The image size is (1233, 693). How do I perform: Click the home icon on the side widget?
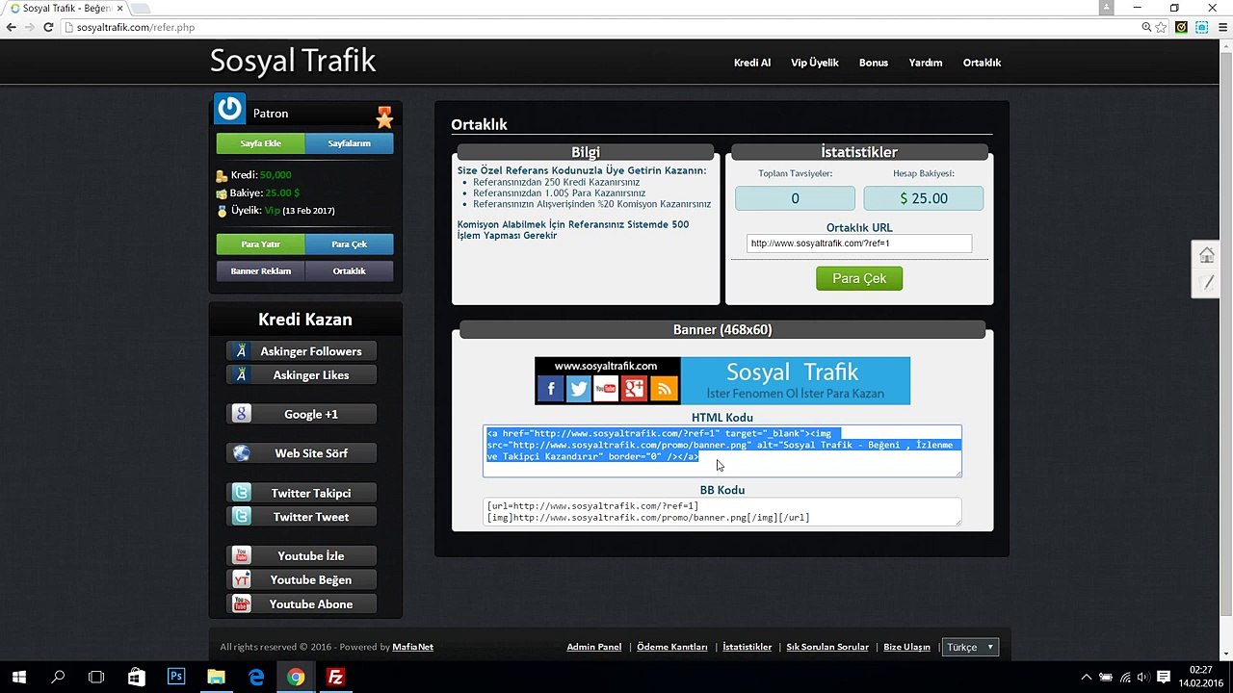[1207, 255]
